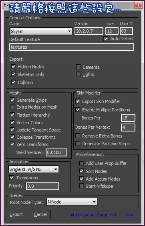Viewport: 145px width, 226px height.
Task: Enable the Cameras export checkbox
Action: coord(78,67)
